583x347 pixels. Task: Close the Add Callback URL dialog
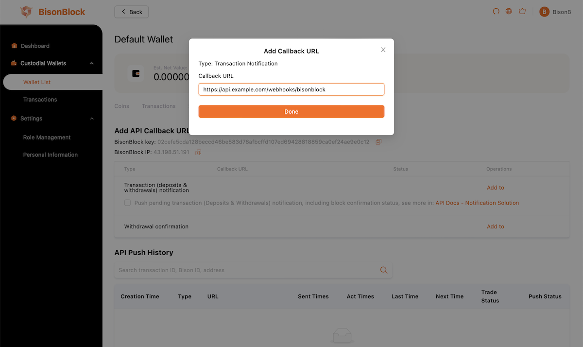coord(383,50)
